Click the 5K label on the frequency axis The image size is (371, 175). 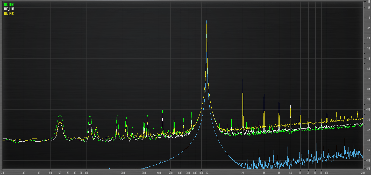point(291,173)
